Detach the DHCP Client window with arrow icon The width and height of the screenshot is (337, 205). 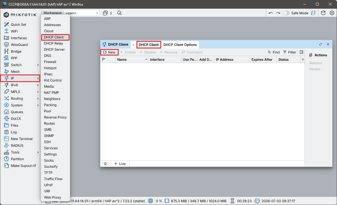pos(320,44)
